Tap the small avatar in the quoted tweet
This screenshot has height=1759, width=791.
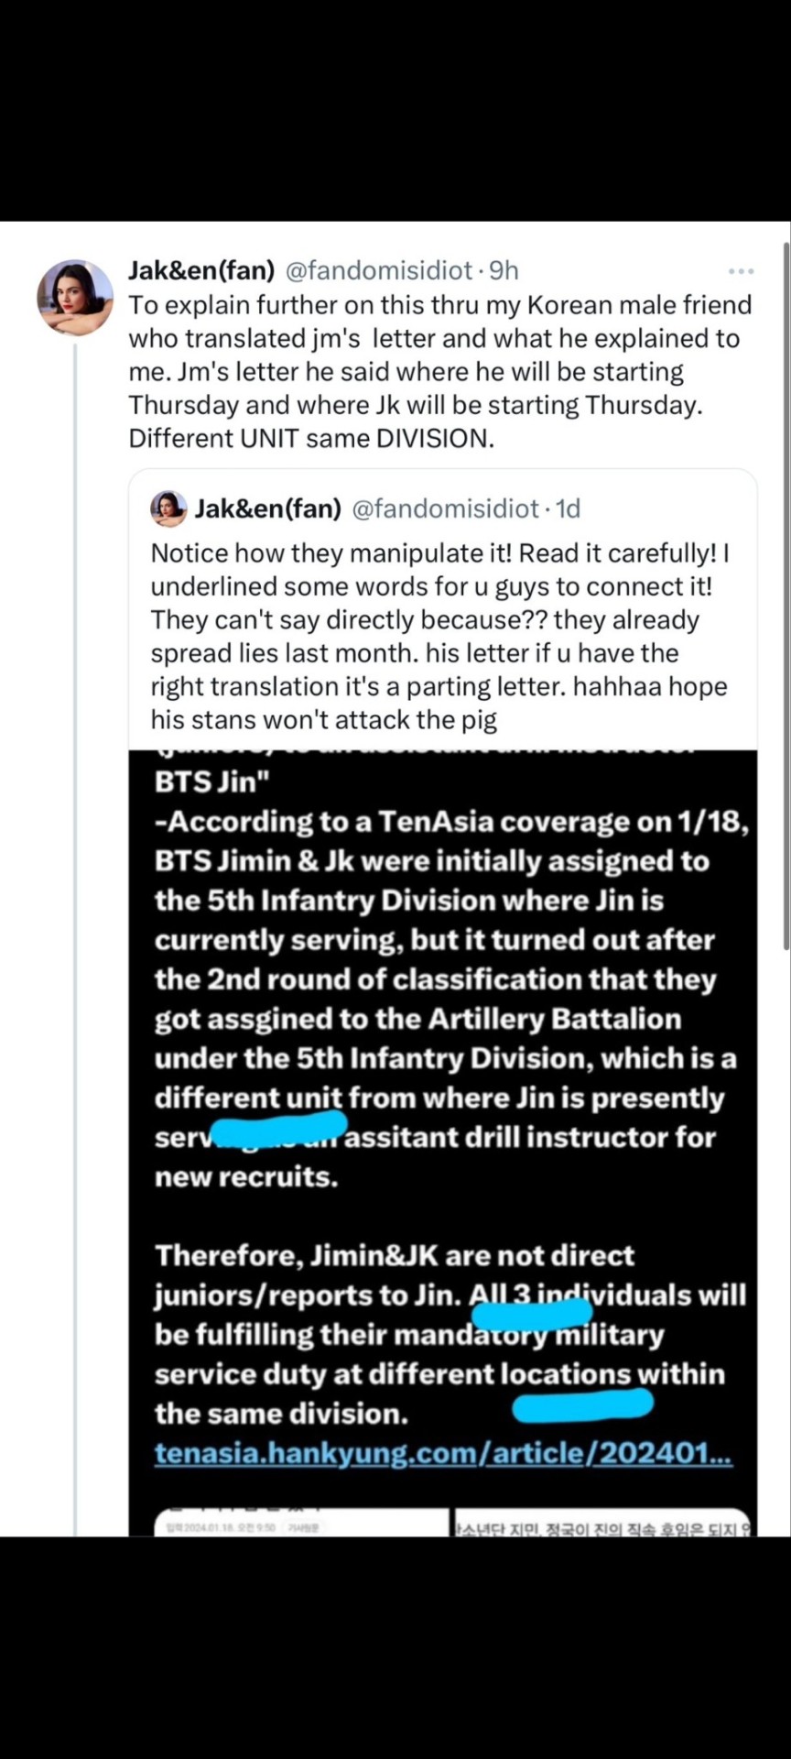click(x=168, y=508)
